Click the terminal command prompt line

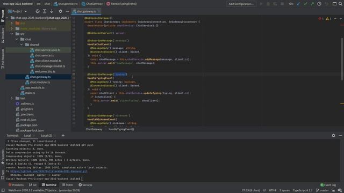[x=45, y=179]
